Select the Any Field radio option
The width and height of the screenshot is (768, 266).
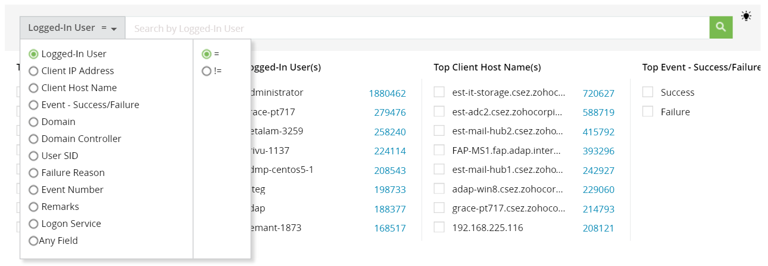[x=33, y=241]
